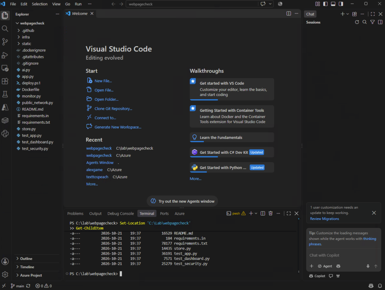The image size is (385, 290).
Task: Open the Search view in activity bar
Action: point(5,29)
